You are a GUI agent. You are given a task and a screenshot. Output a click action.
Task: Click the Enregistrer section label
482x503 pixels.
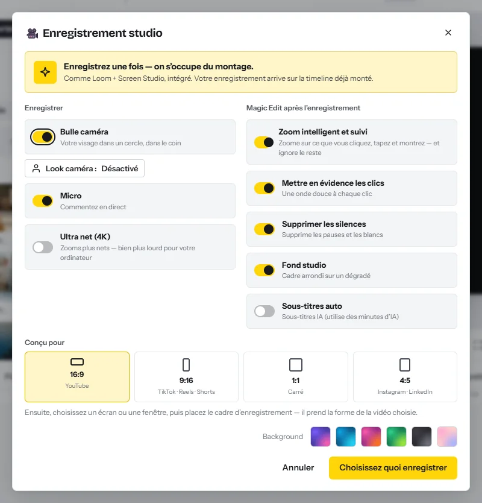tap(44, 108)
